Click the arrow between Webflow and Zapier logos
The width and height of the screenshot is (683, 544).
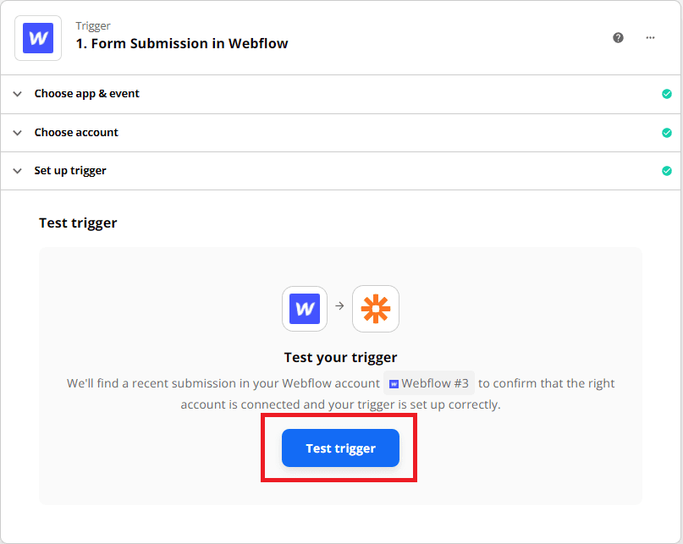coord(340,306)
